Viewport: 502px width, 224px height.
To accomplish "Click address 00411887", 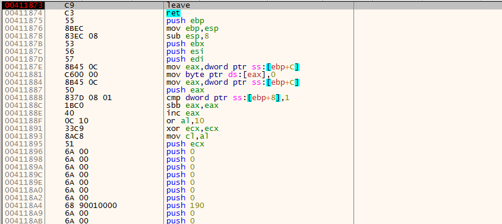I will point(24,90).
